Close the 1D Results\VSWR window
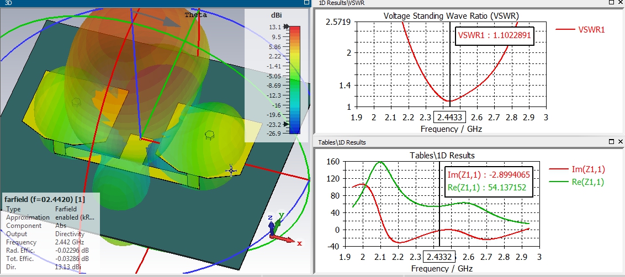Viewport: 625px width, 277px height. [620, 2]
